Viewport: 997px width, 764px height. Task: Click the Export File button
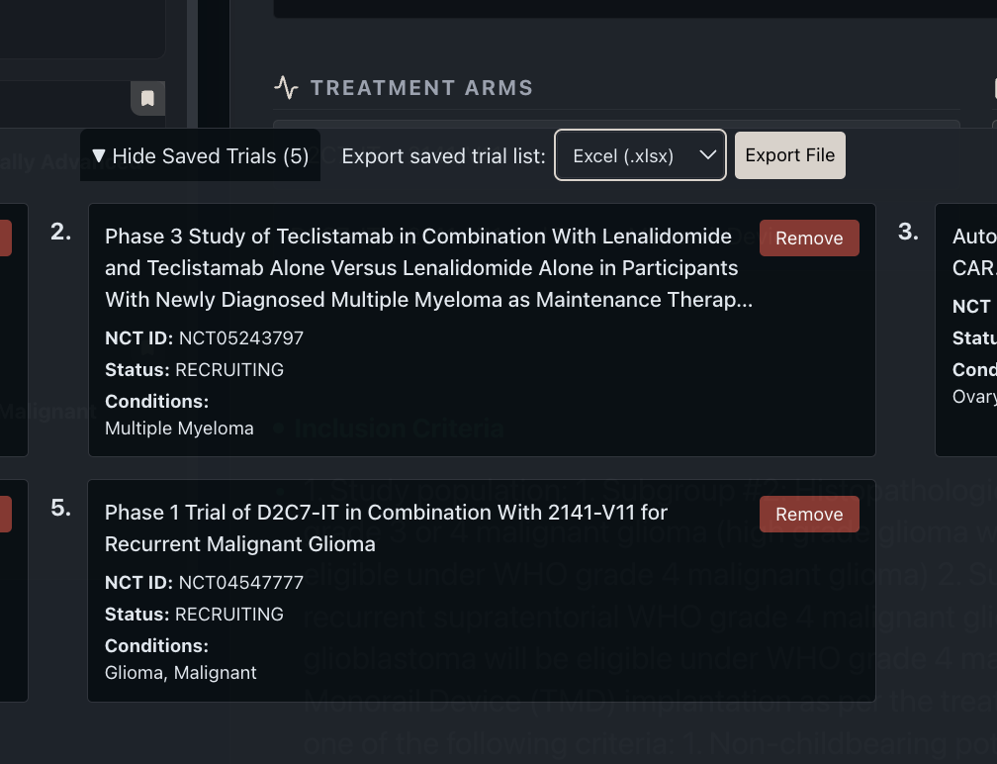click(x=789, y=155)
